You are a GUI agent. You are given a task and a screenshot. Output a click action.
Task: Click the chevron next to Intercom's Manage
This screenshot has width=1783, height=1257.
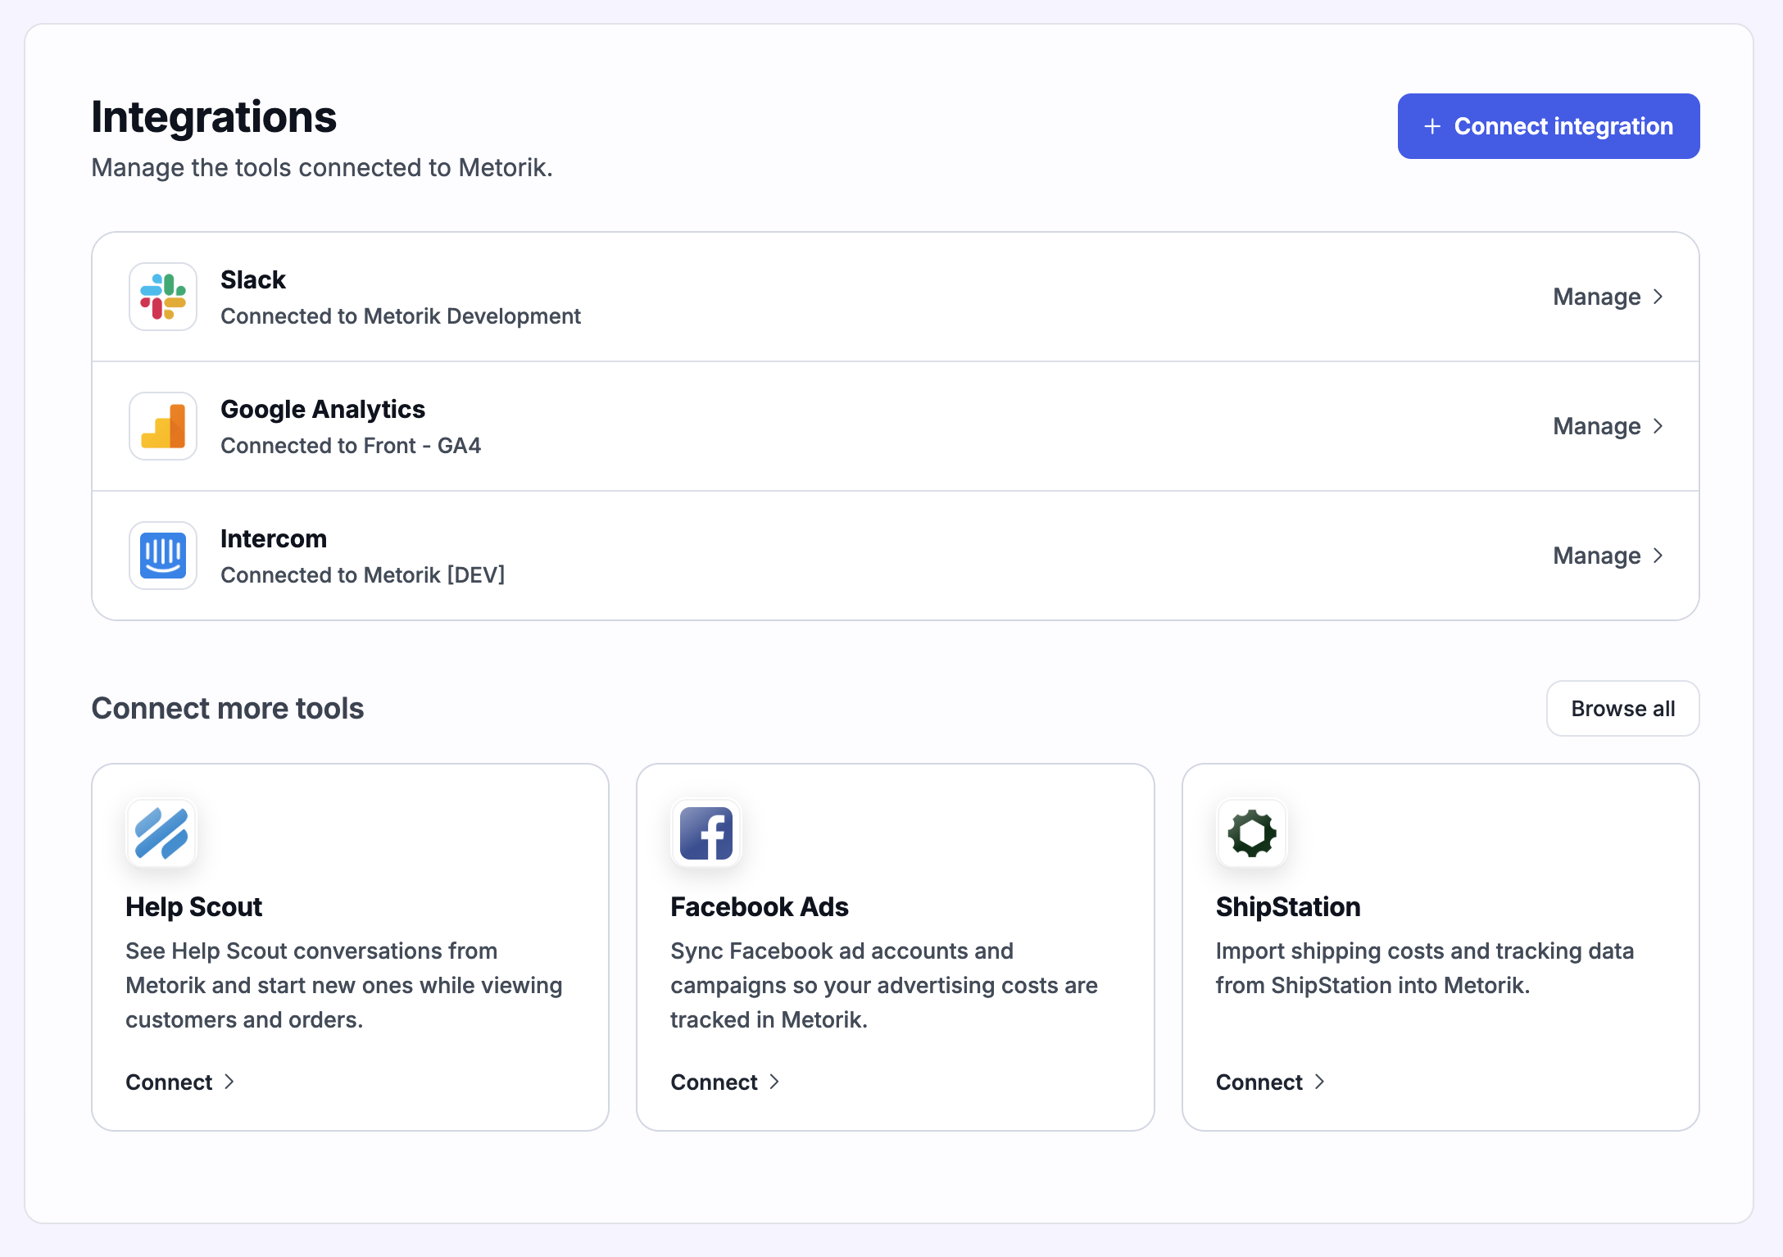point(1658,556)
